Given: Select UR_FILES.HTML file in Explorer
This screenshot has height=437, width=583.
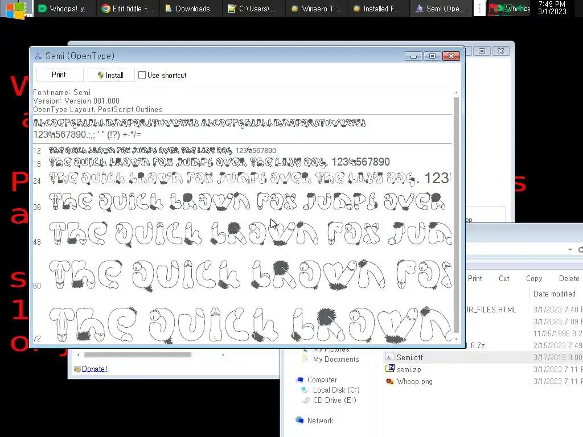Looking at the screenshot, I should (491, 310).
